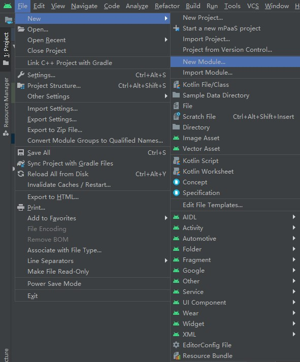Click the Resource Bundle icon
Screen dimensions: 300x362
click(176, 356)
